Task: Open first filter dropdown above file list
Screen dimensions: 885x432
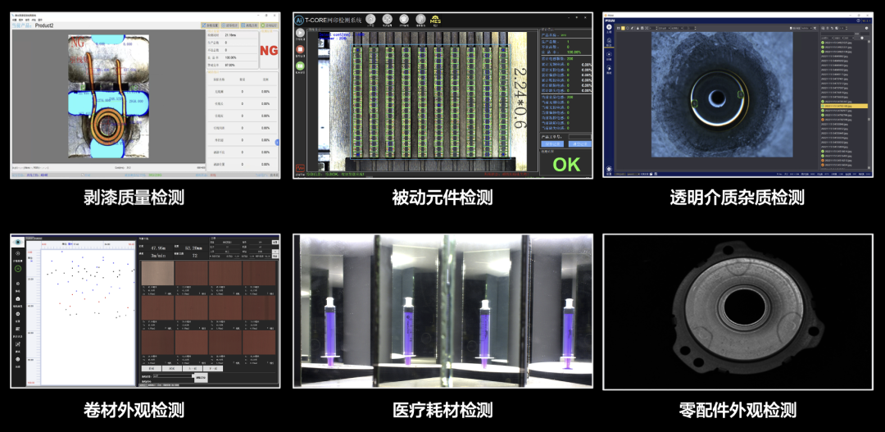Action: point(828,38)
